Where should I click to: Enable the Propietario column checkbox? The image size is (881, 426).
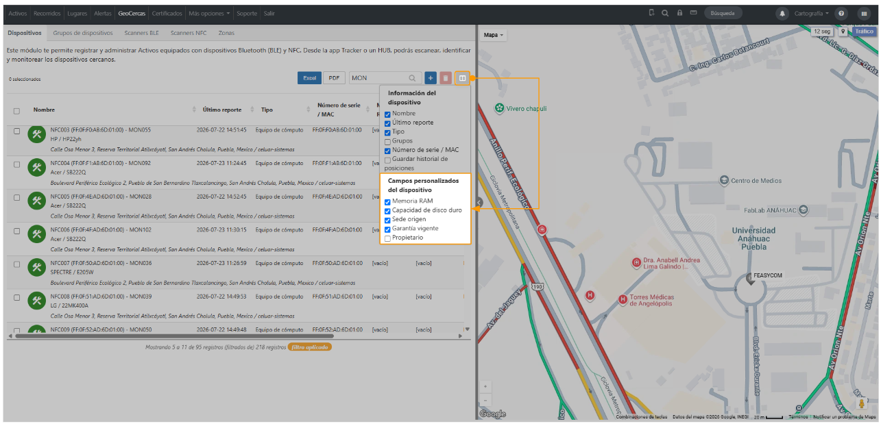[388, 238]
